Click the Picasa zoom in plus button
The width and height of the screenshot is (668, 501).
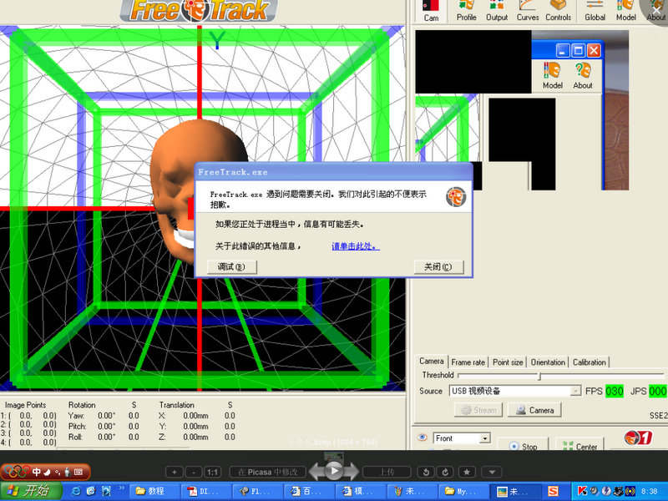(175, 472)
